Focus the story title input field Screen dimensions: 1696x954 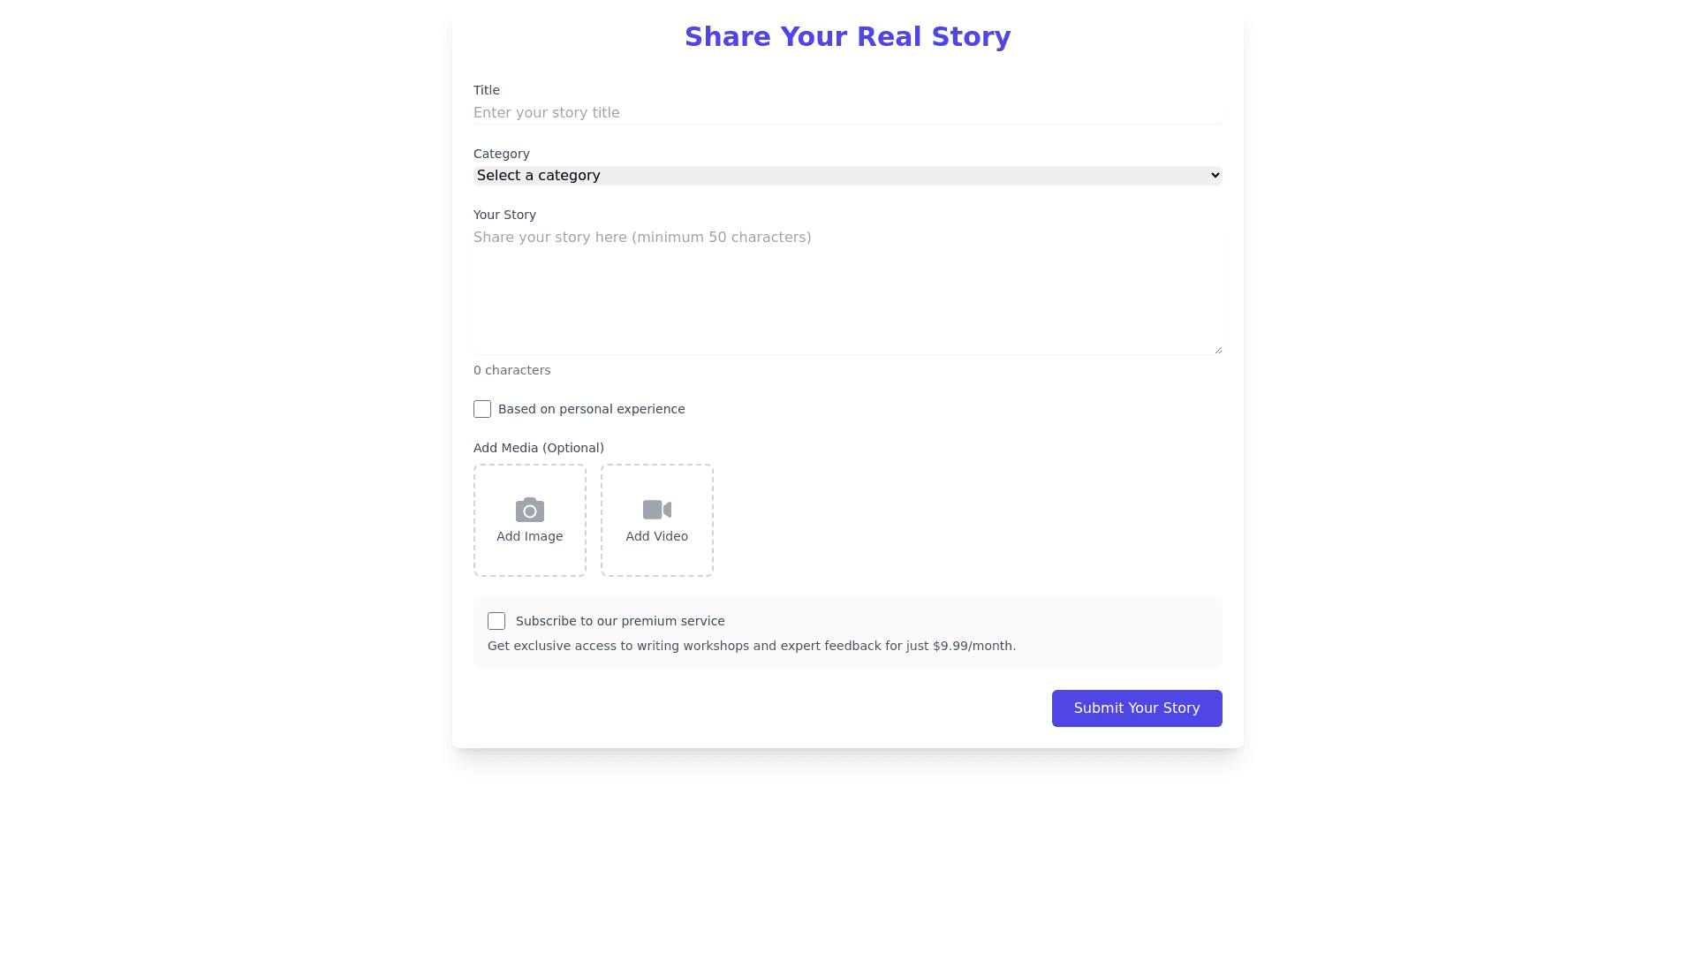(x=847, y=113)
